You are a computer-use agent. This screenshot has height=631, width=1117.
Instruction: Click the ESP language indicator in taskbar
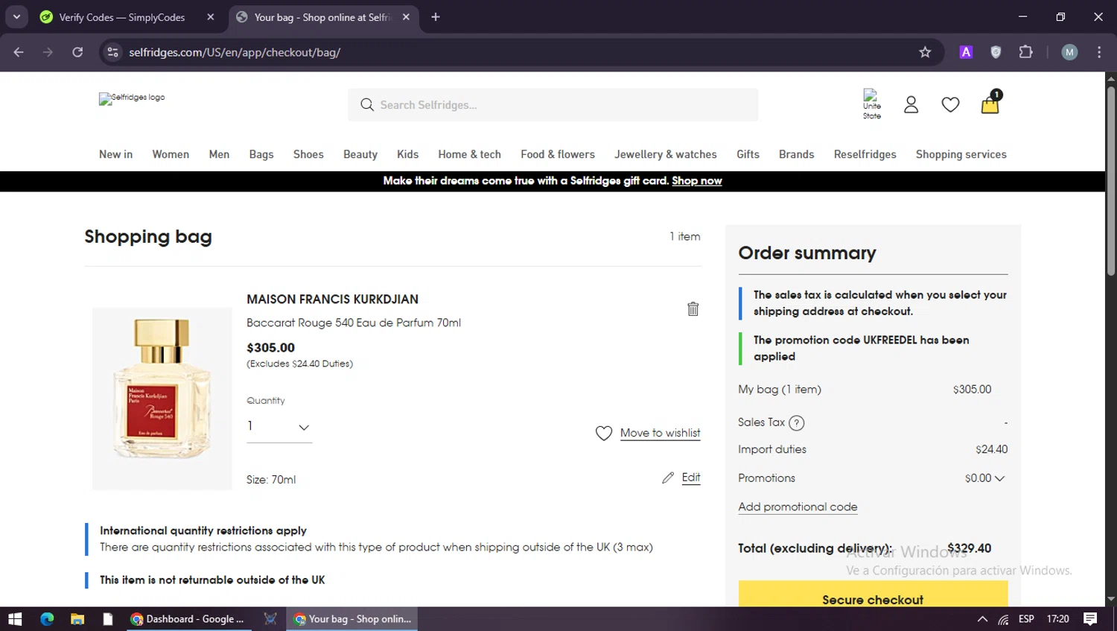point(1026,619)
